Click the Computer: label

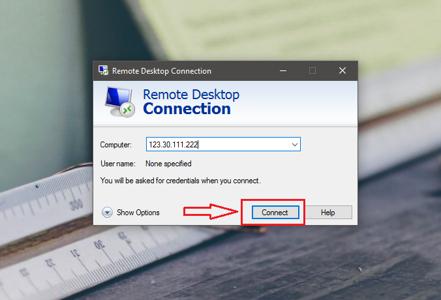pyautogui.click(x=116, y=145)
